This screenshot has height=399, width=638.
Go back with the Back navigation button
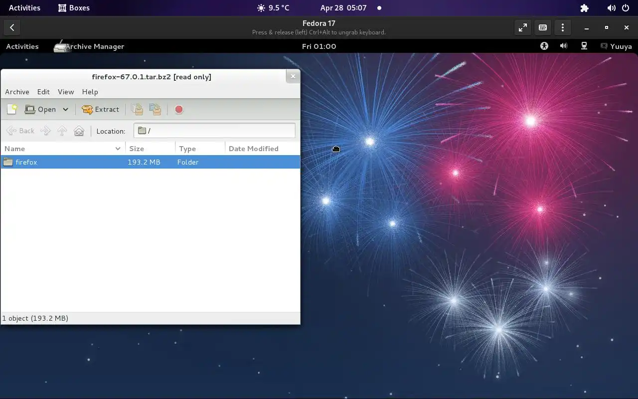click(20, 131)
